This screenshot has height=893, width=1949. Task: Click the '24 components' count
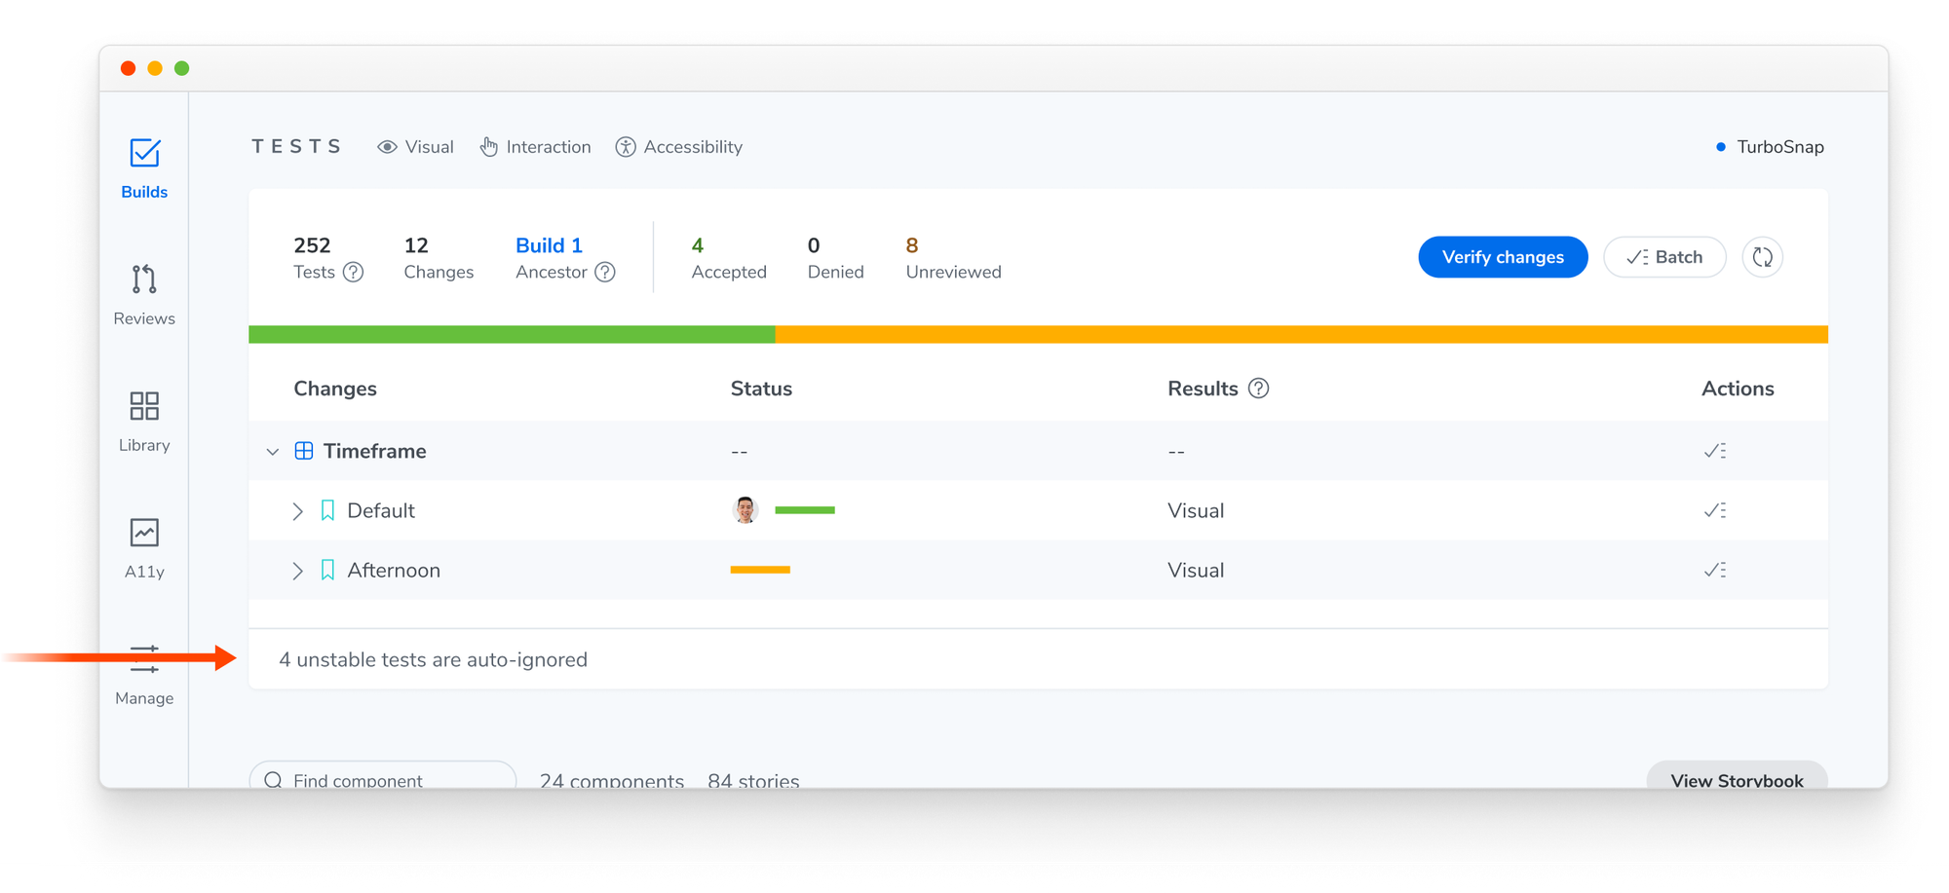pyautogui.click(x=612, y=779)
